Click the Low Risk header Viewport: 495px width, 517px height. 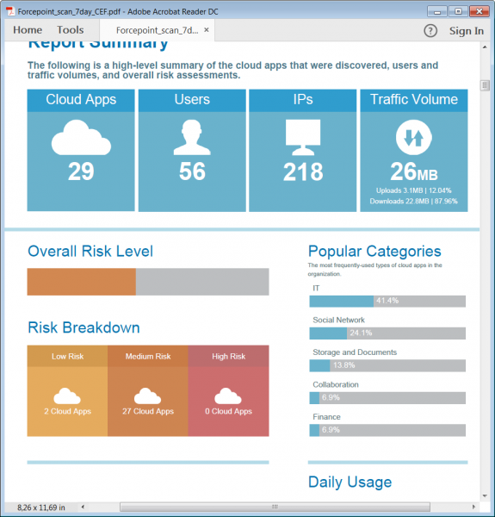67,356
